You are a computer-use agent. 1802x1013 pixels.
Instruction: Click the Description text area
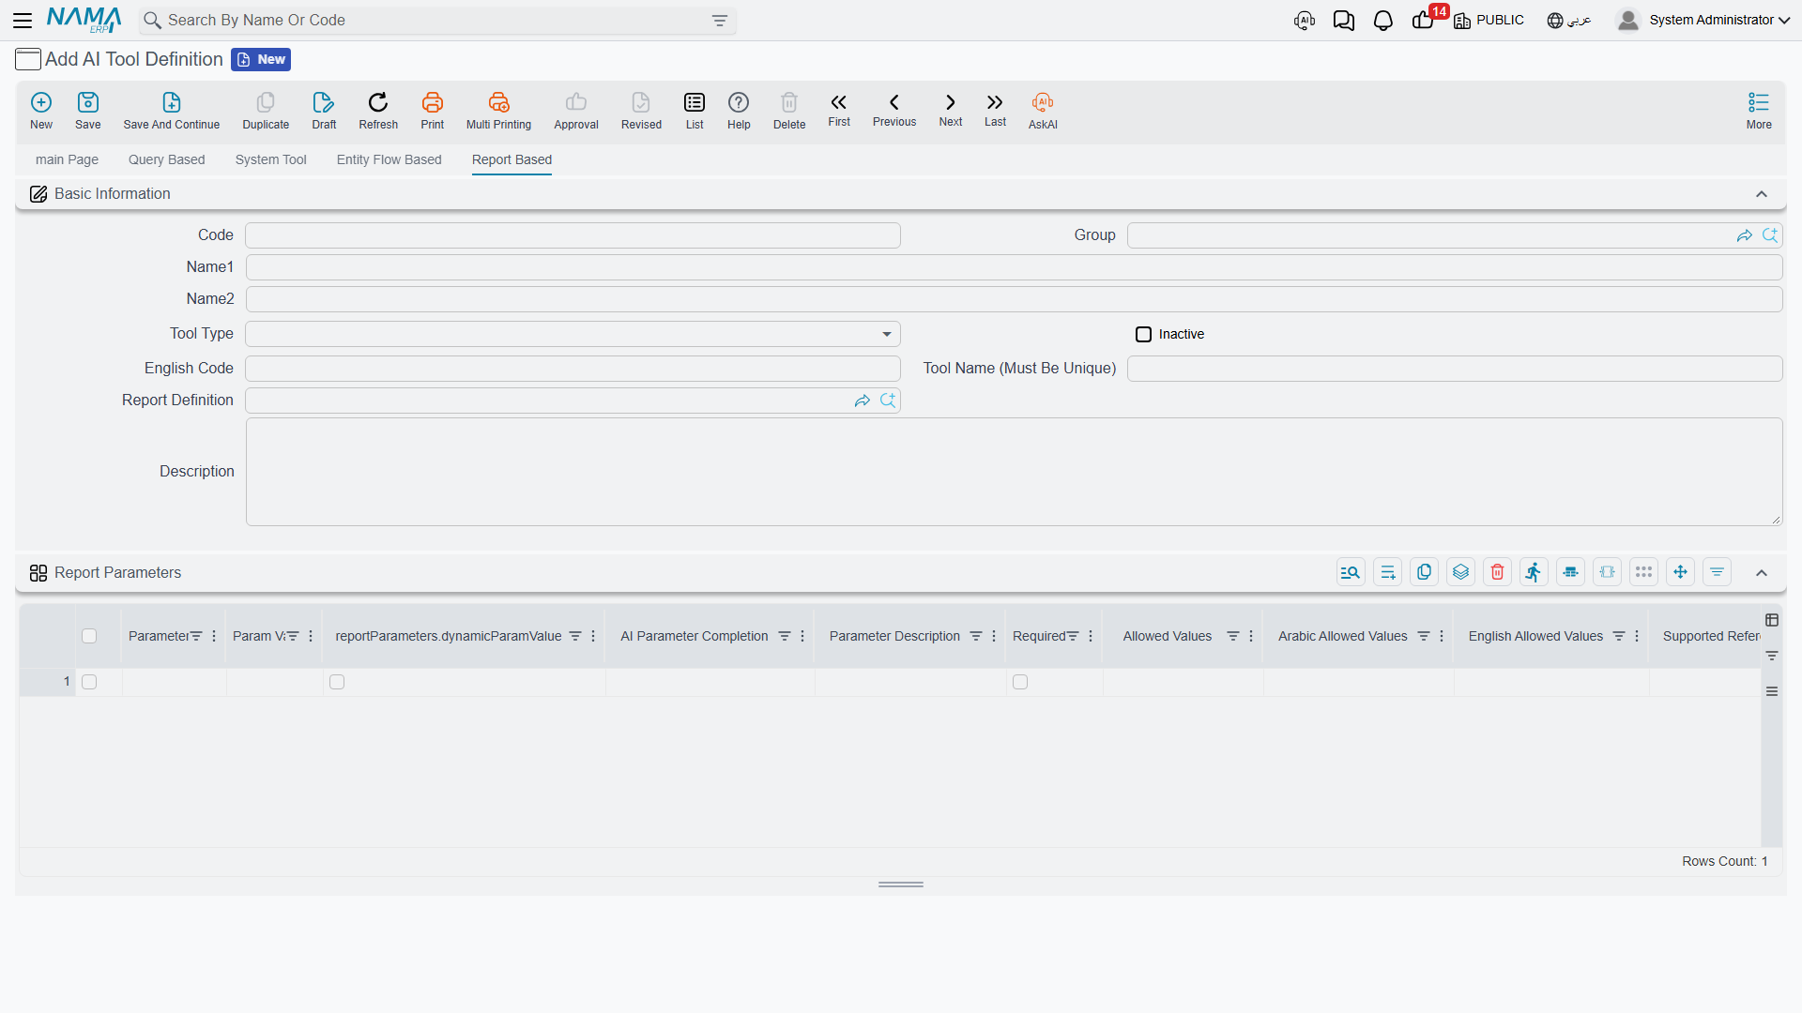coord(1014,472)
